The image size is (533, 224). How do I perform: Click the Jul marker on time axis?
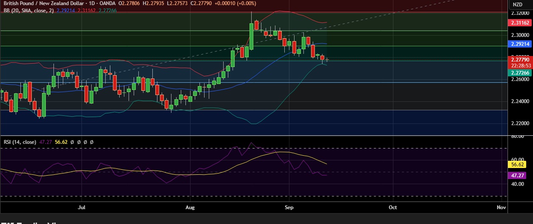pos(82,207)
